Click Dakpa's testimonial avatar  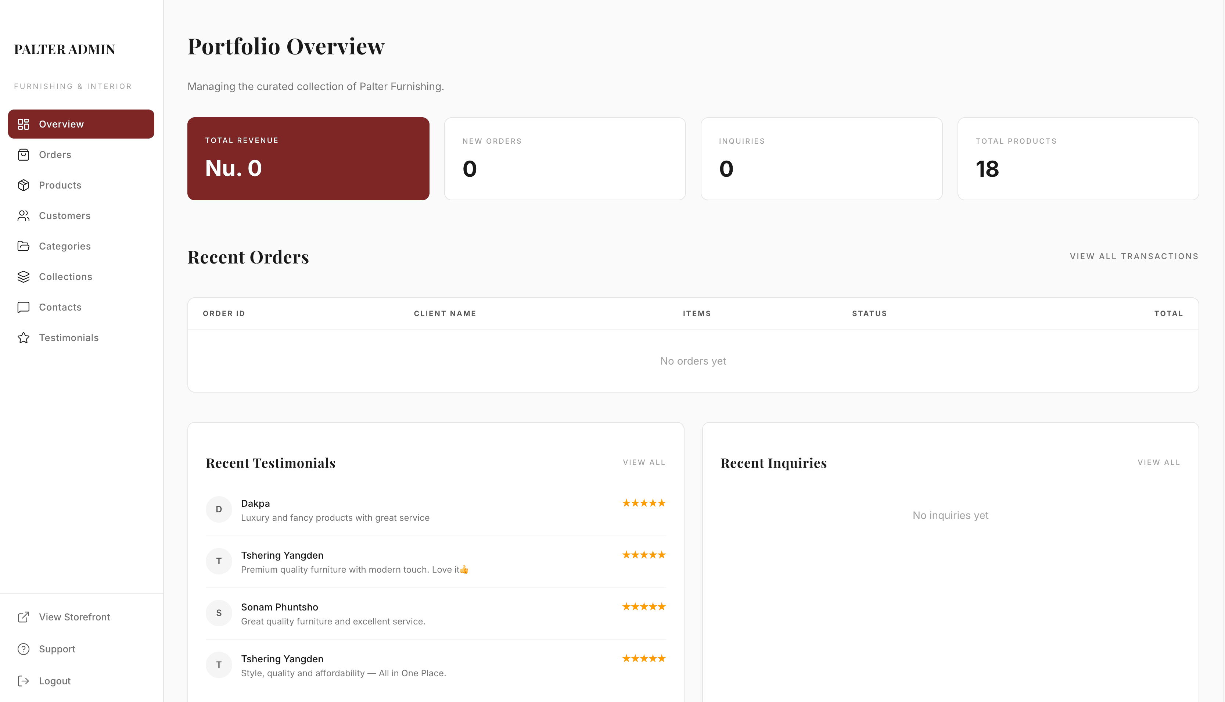(x=219, y=509)
